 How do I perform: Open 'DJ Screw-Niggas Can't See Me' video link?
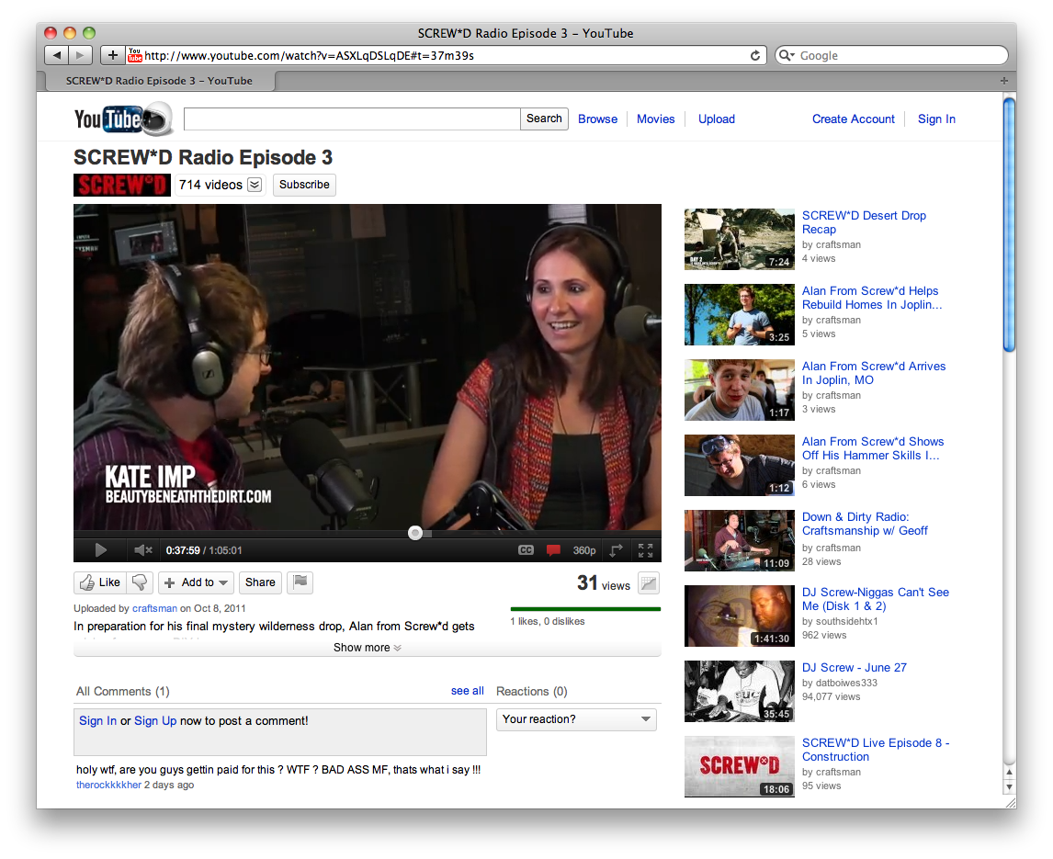click(x=875, y=599)
